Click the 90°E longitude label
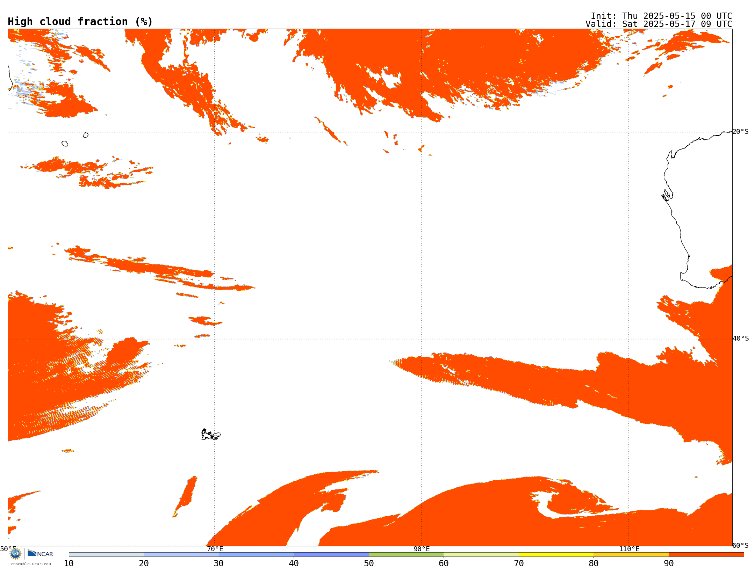Screen dimensions: 755x568 pos(422,549)
